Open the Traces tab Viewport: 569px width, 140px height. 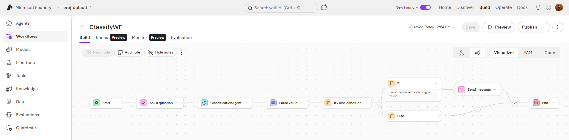[101, 37]
